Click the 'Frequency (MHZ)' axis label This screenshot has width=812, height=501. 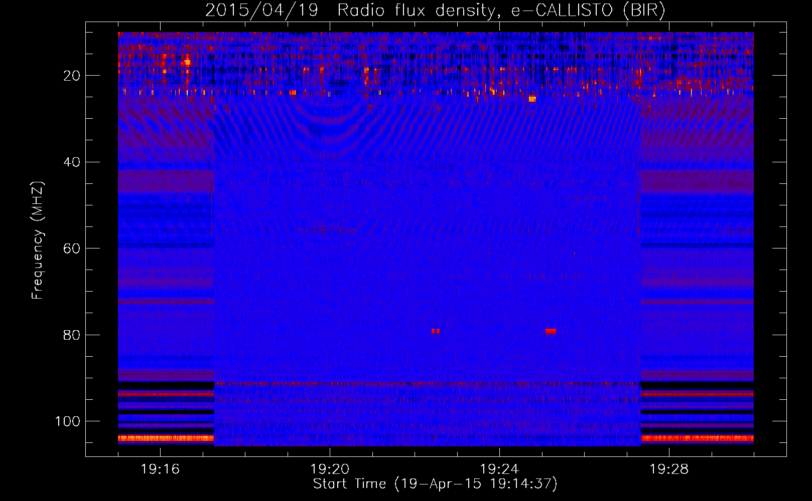38,240
